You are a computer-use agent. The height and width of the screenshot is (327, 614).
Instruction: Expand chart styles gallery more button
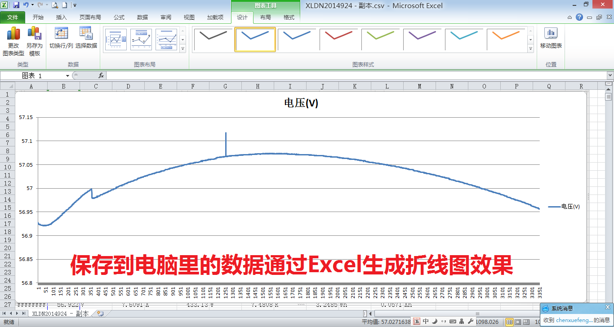530,49
